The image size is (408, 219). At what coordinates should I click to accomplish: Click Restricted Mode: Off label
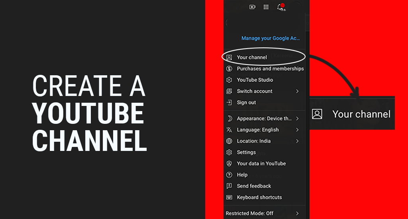tap(249, 213)
